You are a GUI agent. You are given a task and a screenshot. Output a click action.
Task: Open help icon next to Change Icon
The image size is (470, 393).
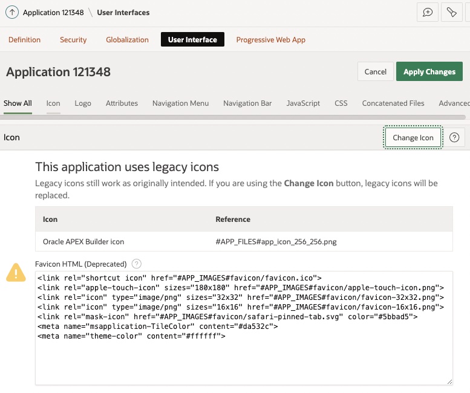pyautogui.click(x=454, y=137)
